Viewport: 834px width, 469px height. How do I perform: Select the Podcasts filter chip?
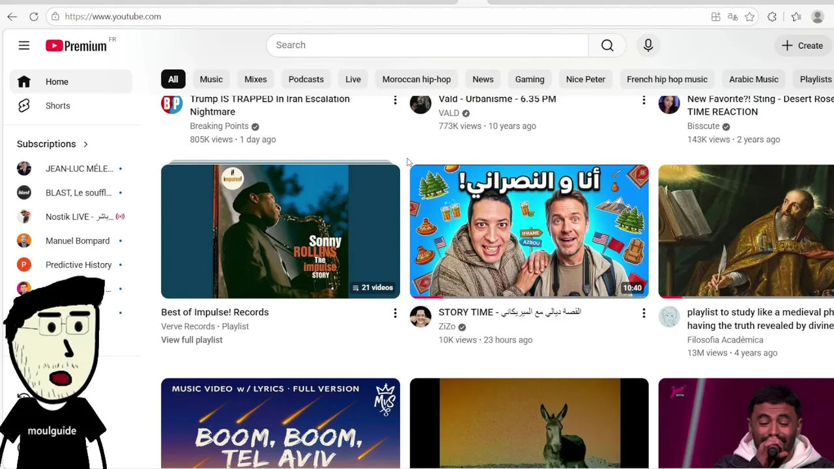coord(306,79)
